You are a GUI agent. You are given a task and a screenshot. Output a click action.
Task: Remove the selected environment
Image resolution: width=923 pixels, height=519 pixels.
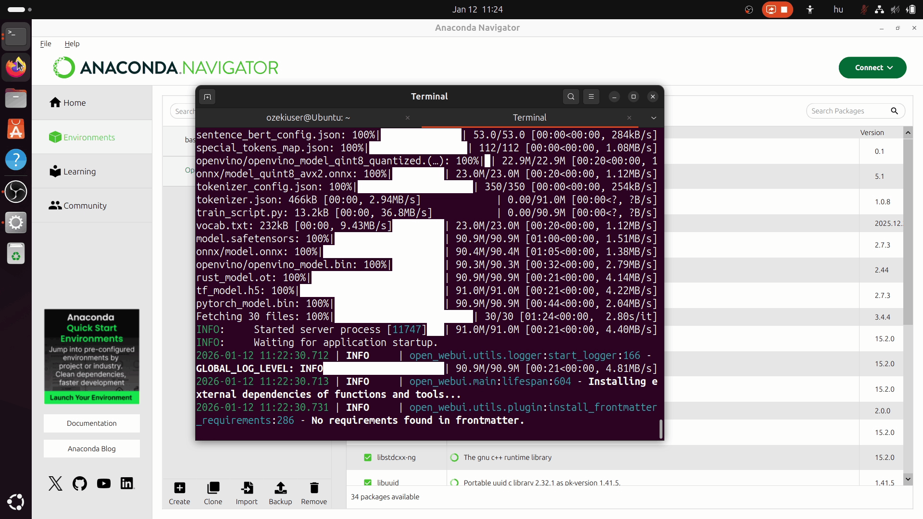coord(314,493)
